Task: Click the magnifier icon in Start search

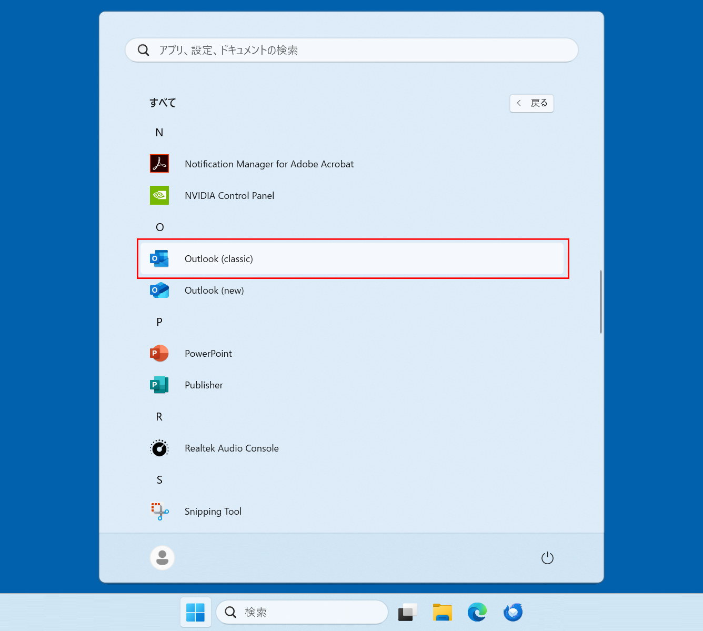Action: (143, 50)
